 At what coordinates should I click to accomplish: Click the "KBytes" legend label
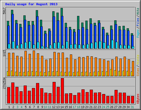pos(138,99)
